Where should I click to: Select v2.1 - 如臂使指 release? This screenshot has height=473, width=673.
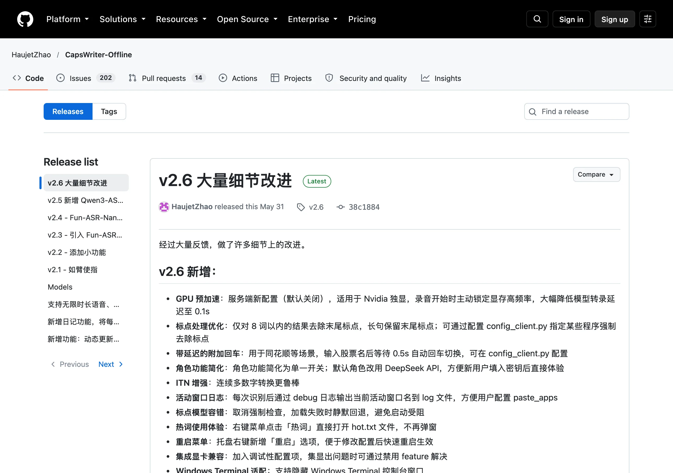point(86,269)
